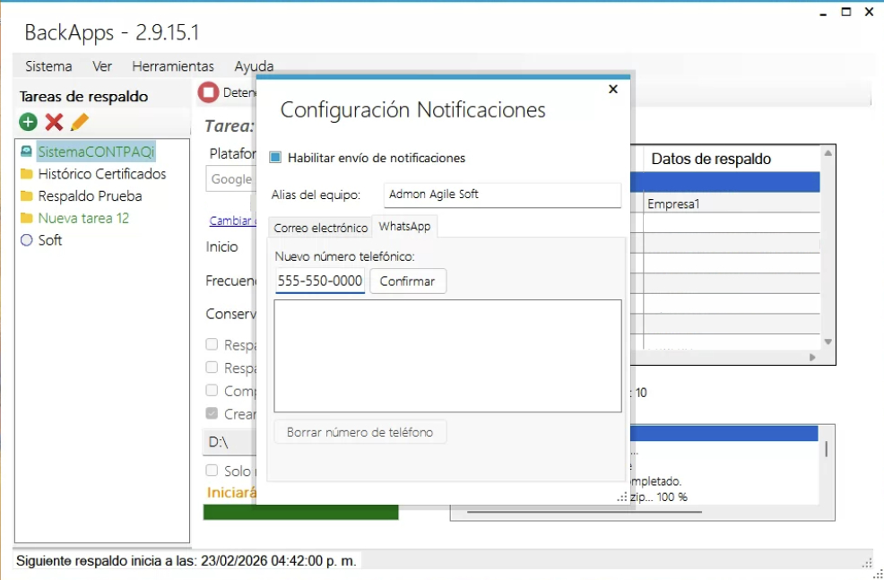Image resolution: width=884 pixels, height=580 pixels.
Task: Toggle the checked Crear checkbox
Action: (x=212, y=413)
